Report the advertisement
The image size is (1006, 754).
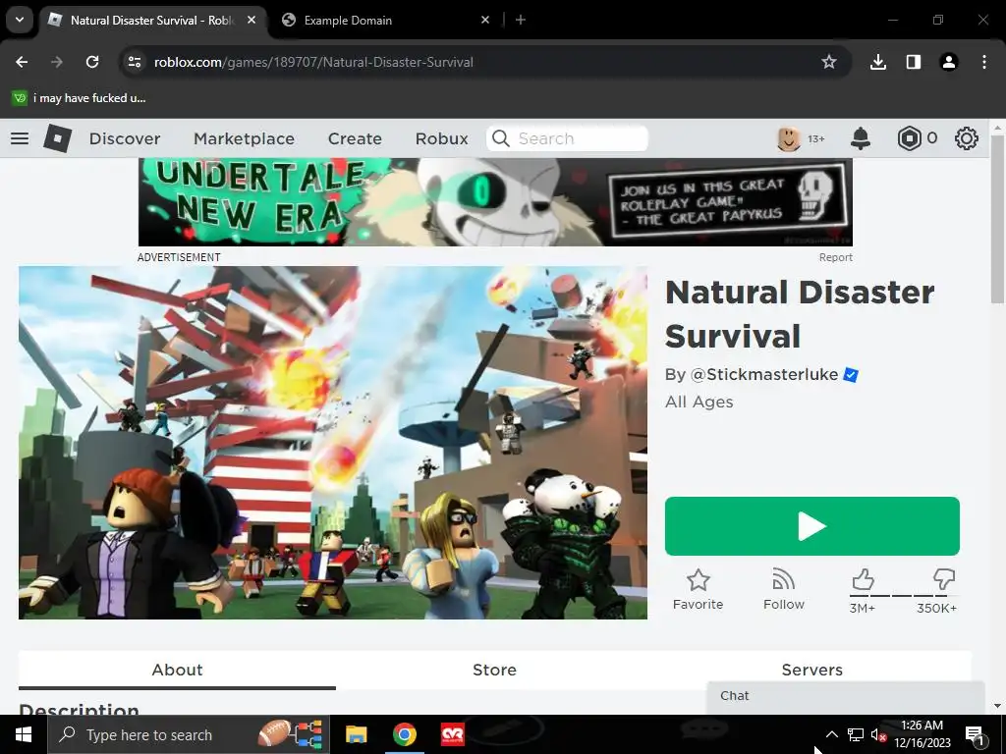point(835,257)
